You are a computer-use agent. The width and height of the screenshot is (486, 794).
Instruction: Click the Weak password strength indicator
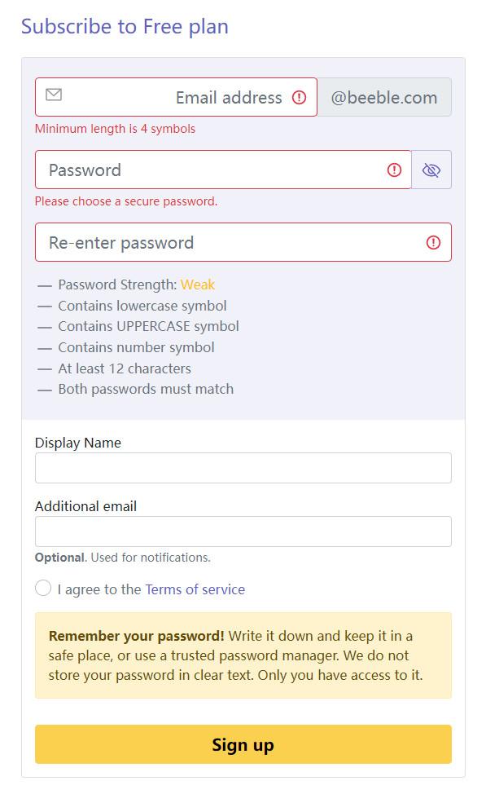click(198, 285)
